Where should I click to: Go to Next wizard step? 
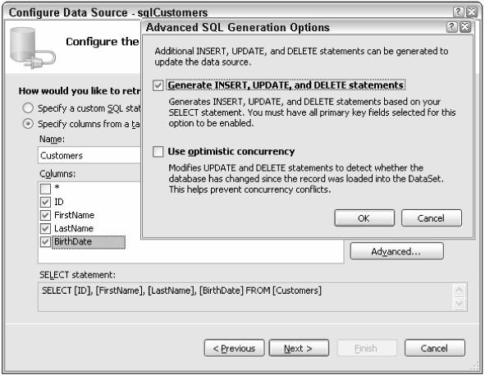coord(299,349)
